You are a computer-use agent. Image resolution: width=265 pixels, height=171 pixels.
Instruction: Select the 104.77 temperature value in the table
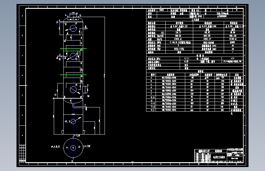coord(178,33)
